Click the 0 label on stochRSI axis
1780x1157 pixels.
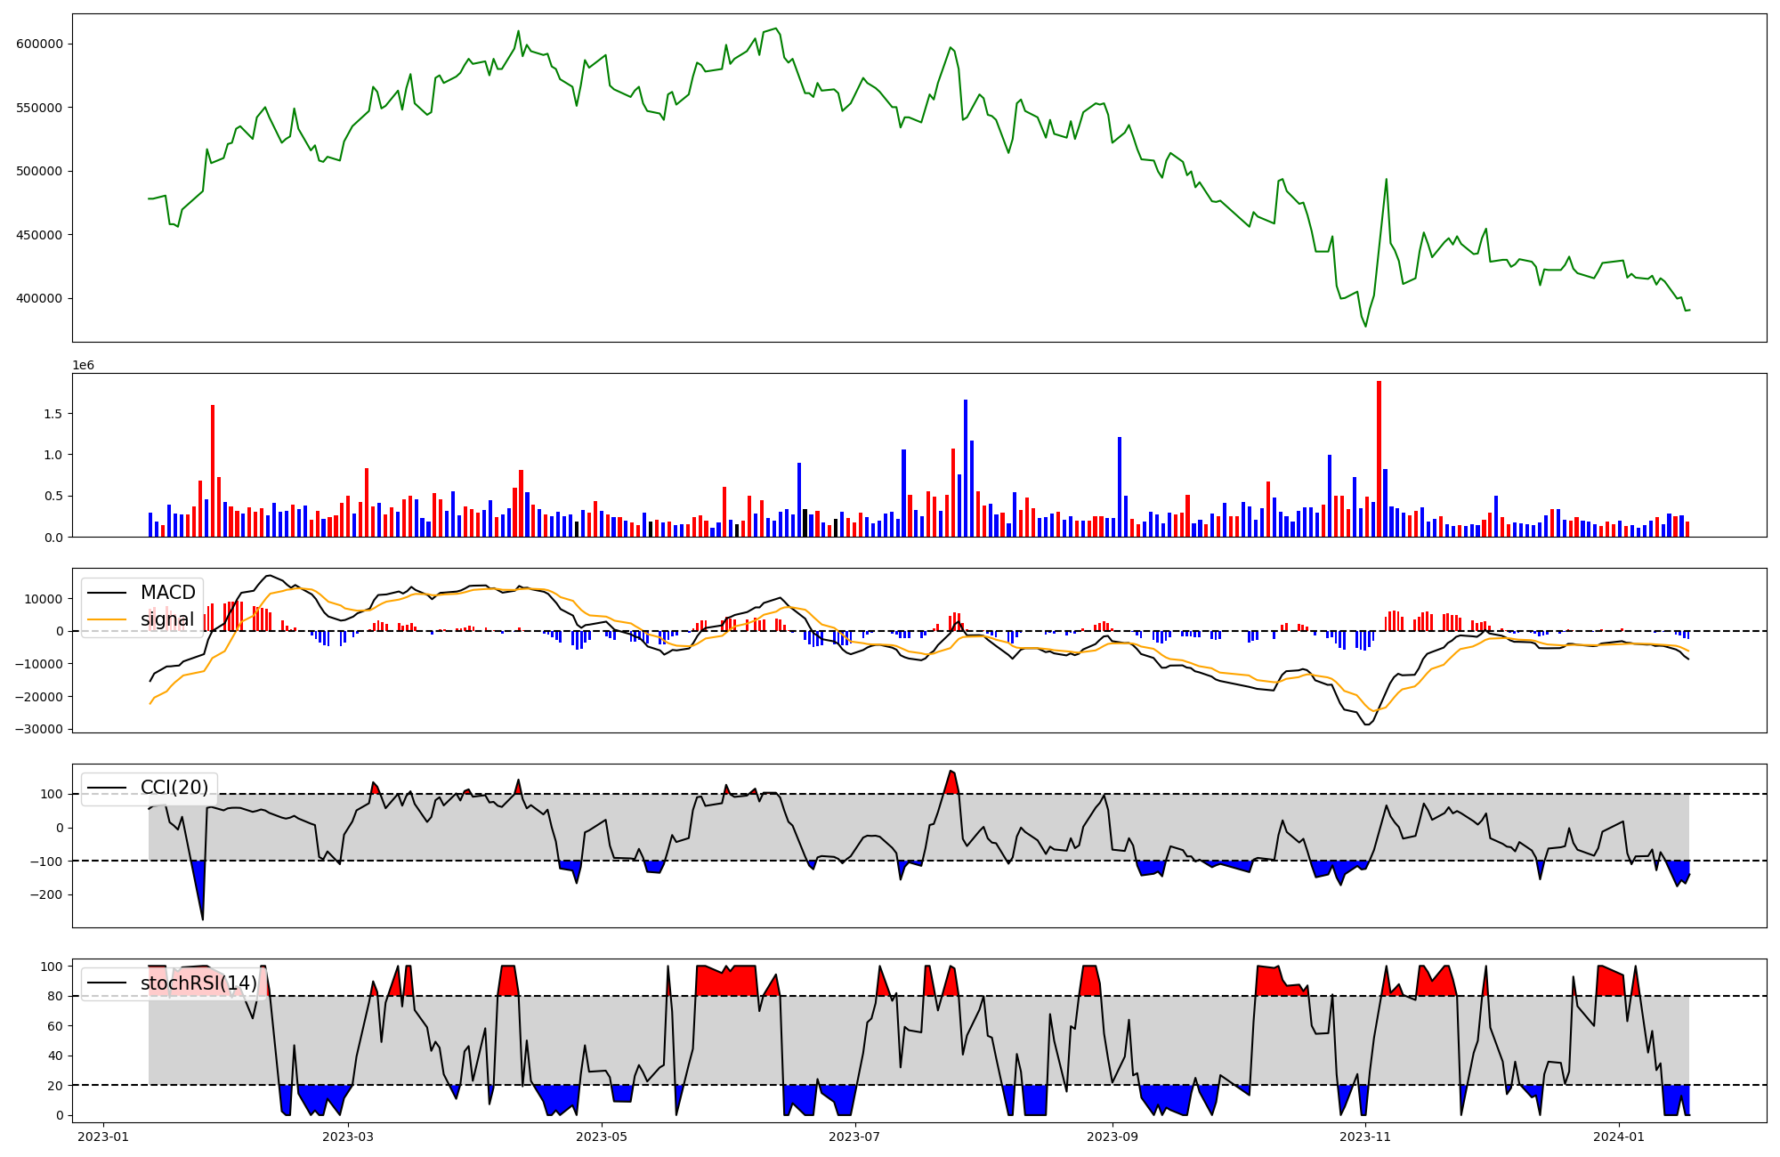coord(59,1115)
